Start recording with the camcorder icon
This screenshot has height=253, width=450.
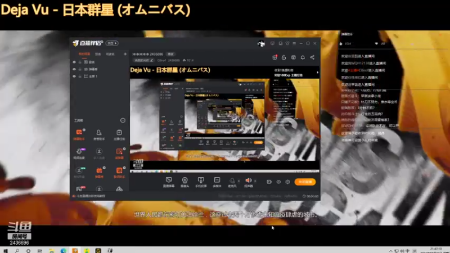coord(269,182)
